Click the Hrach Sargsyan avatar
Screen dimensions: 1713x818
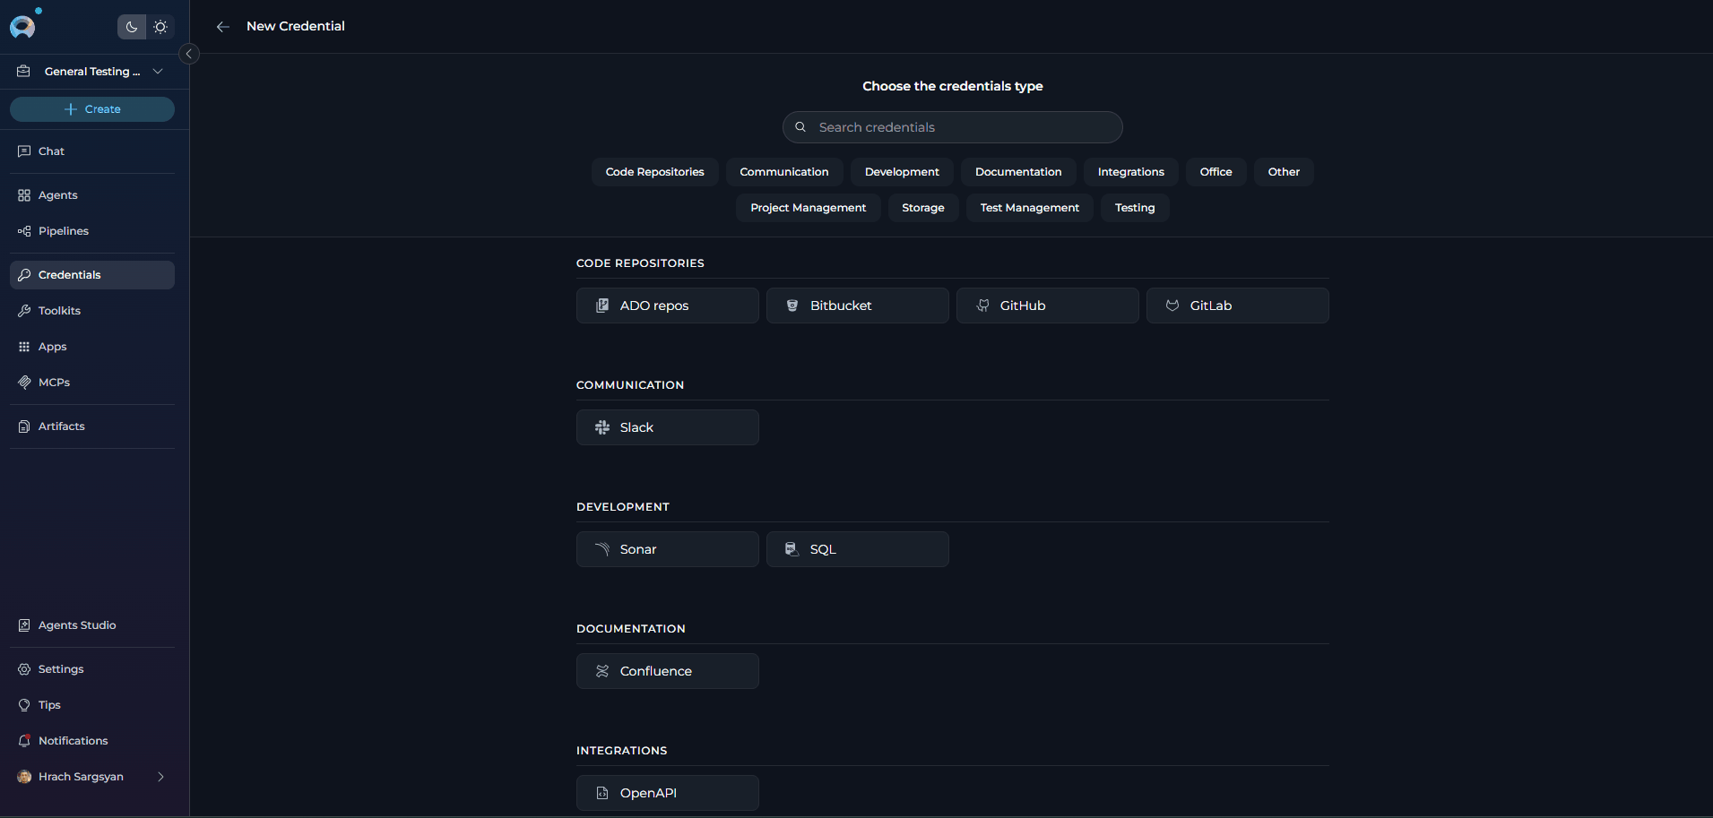pyautogui.click(x=24, y=777)
